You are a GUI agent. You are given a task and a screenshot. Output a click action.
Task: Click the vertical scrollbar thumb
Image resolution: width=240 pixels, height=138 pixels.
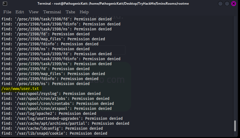click(235, 126)
